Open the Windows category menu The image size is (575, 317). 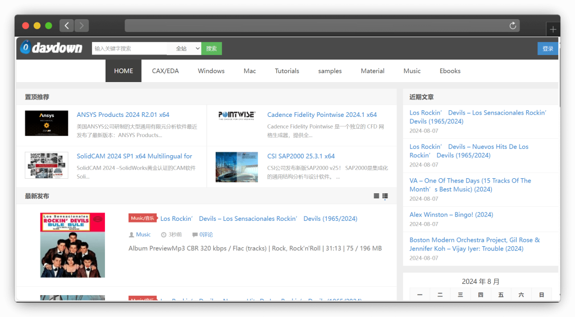click(211, 71)
